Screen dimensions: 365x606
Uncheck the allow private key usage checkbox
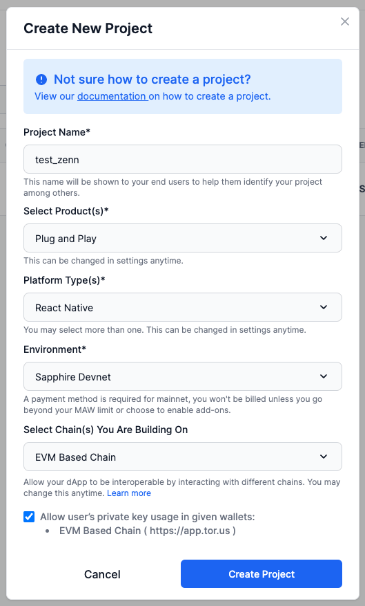pyautogui.click(x=29, y=517)
